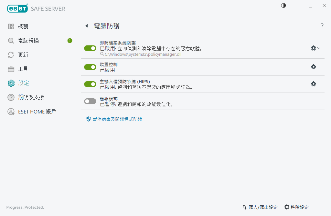Viewport: 331px width, 216px height.
Task: Open help with the question mark icon
Action: tap(322, 26)
